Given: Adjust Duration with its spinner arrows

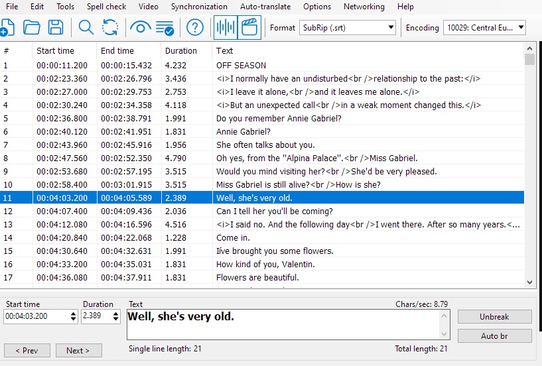Looking at the screenshot, I should [x=116, y=316].
